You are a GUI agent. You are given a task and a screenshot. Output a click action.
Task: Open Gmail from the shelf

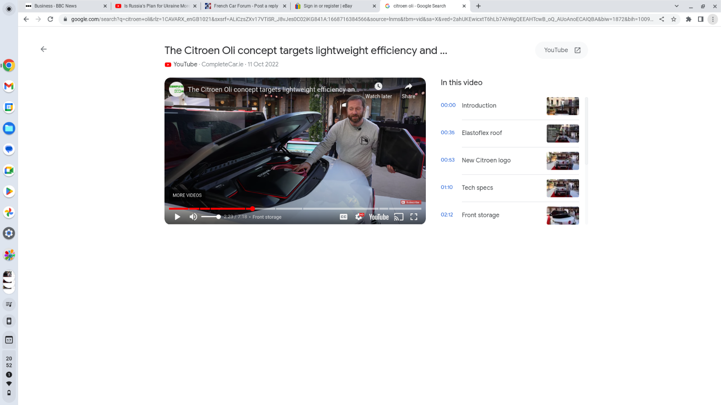click(x=9, y=86)
